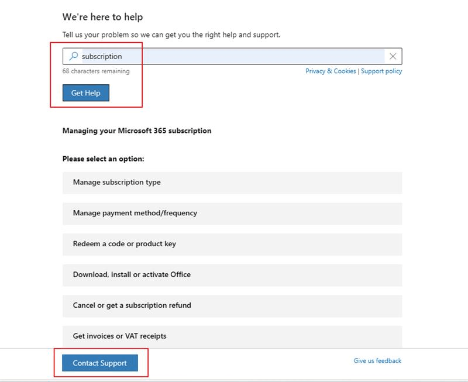This screenshot has height=382, width=468.
Task: Select Cancel or get a subscription refund
Action: point(232,305)
